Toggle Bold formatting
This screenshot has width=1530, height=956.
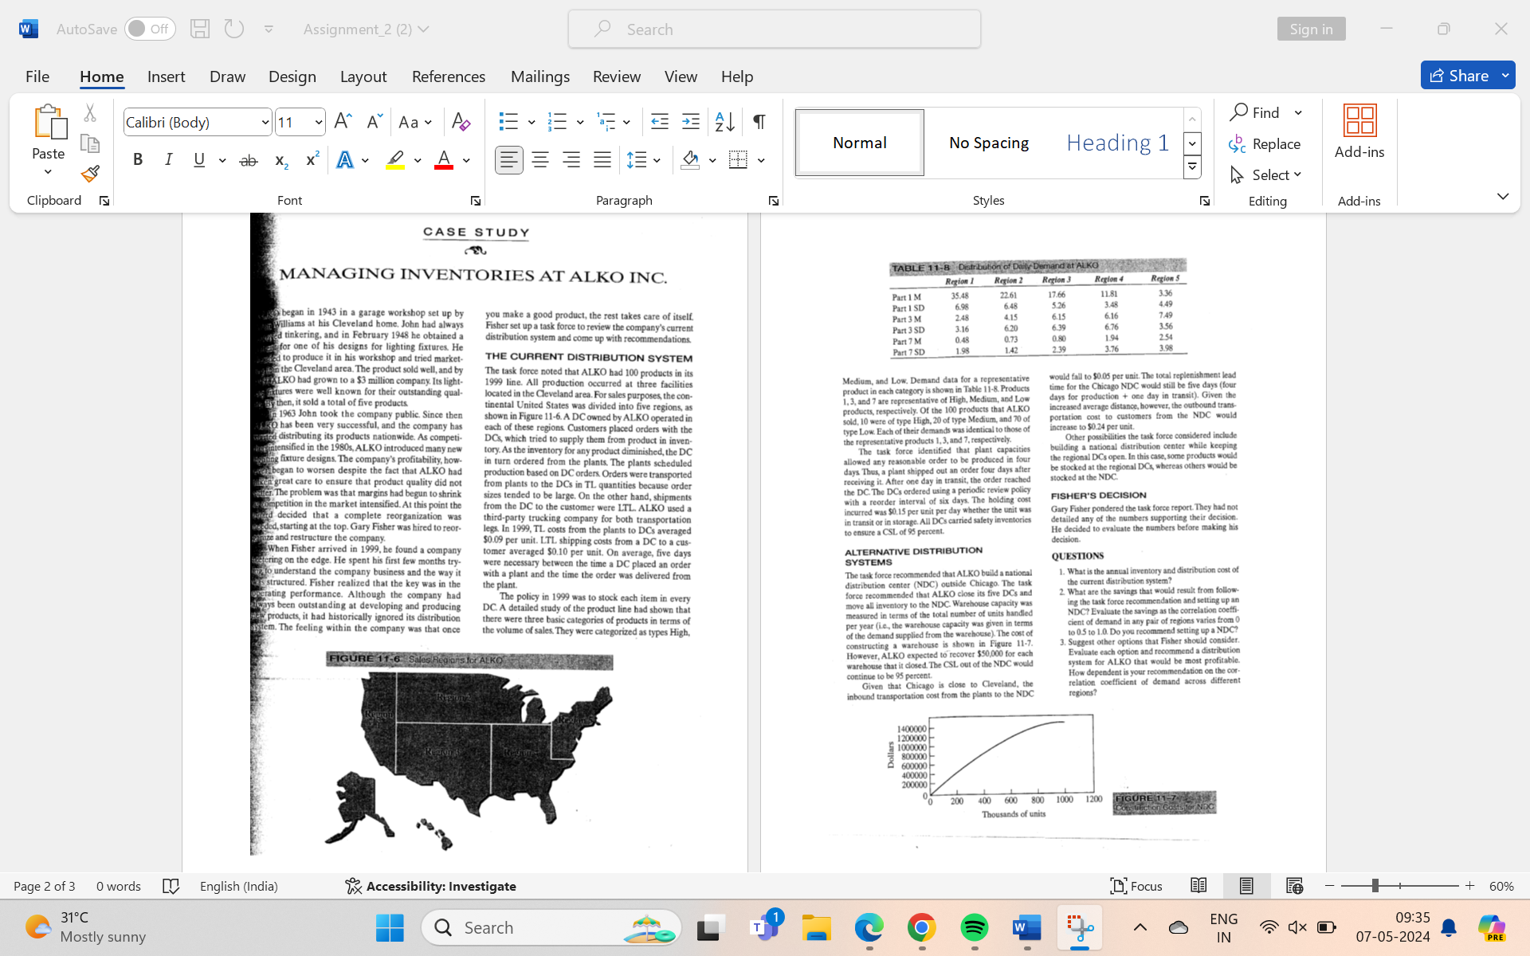(x=138, y=160)
